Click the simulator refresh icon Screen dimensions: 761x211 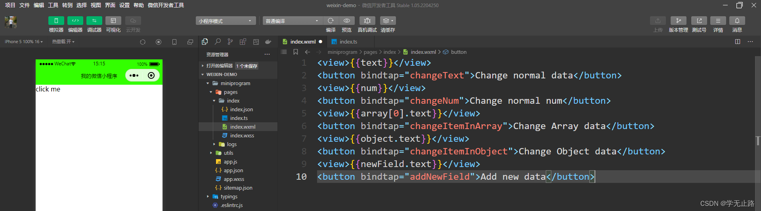click(x=143, y=42)
